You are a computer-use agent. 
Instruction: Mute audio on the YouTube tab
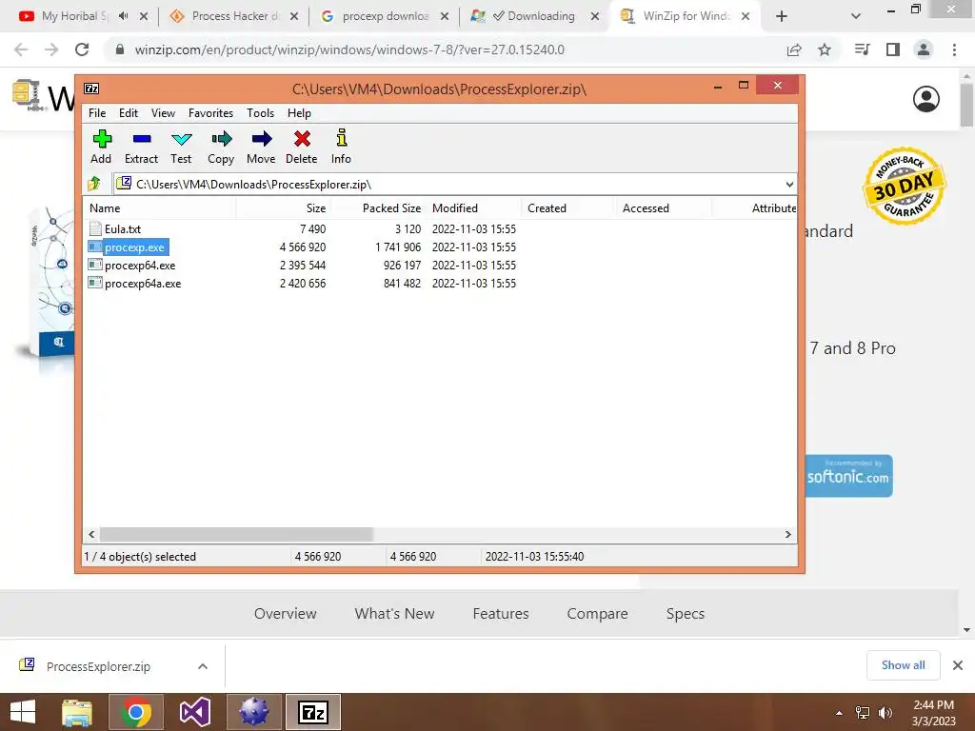123,16
